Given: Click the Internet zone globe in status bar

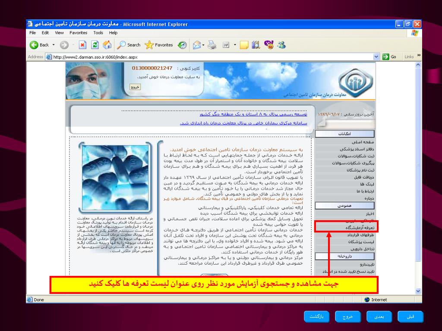Looking at the screenshot, I should click(367, 300).
